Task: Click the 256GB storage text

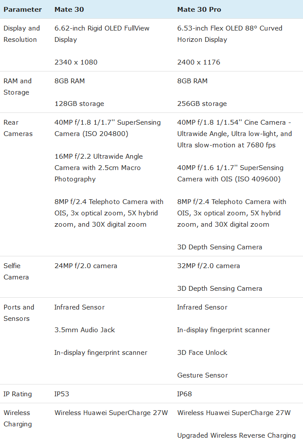Action: pos(202,104)
